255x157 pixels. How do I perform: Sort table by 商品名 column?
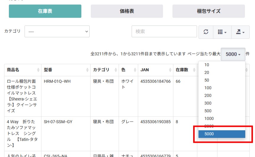[x=23, y=70]
